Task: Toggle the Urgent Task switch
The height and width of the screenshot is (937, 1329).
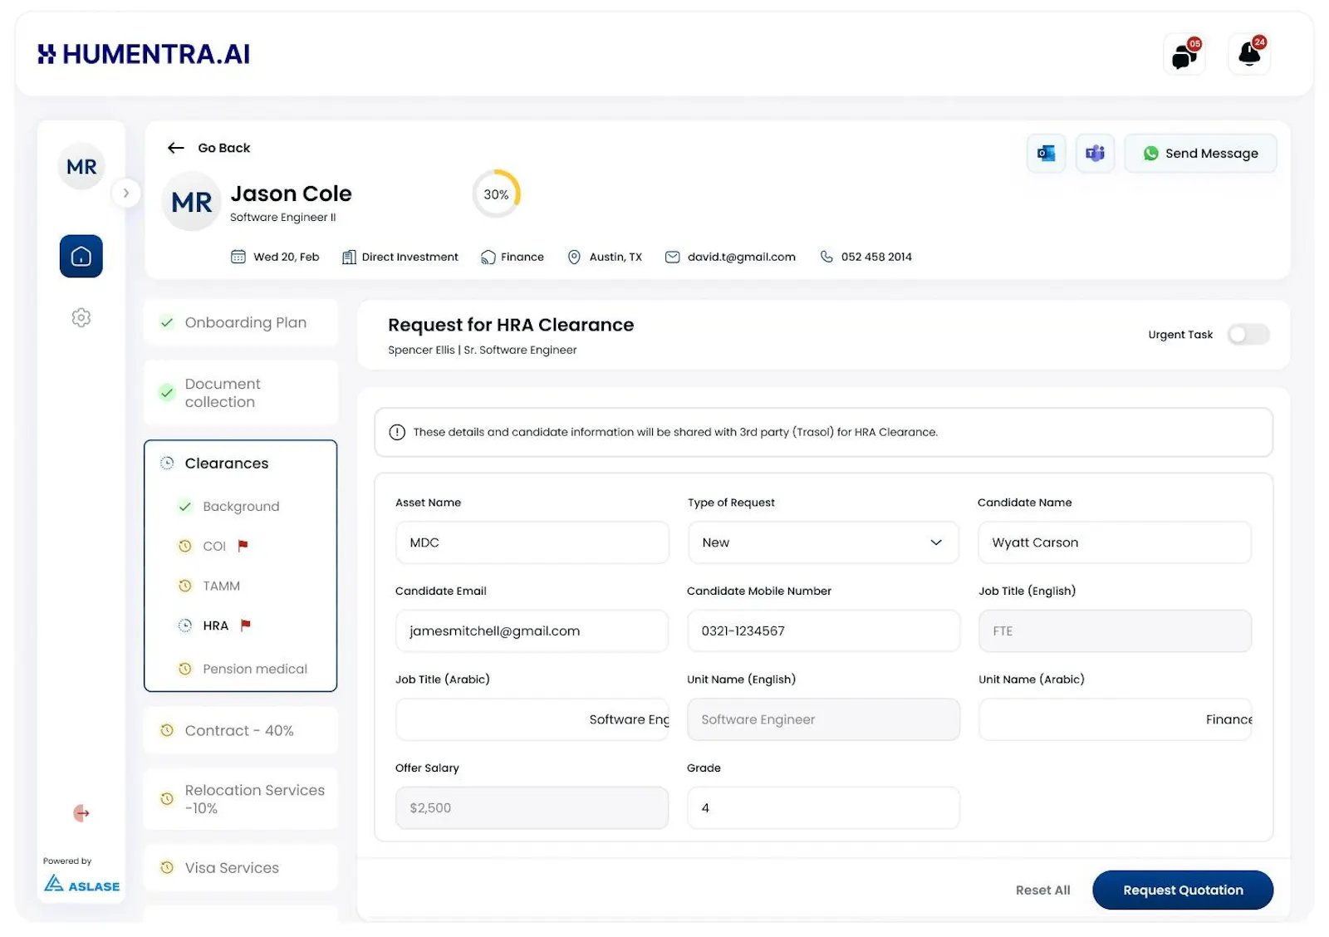Action: (x=1248, y=334)
